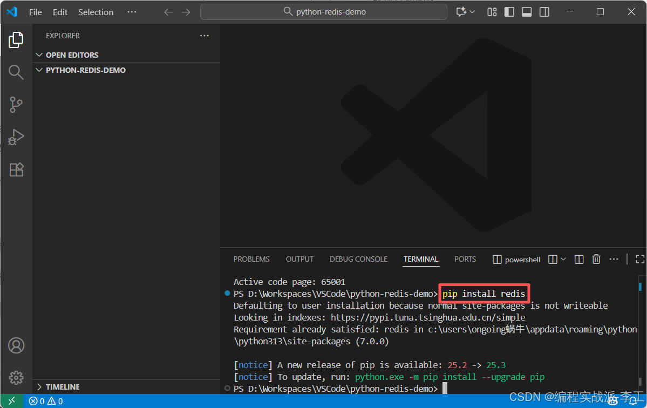Split the terminal

click(579, 259)
